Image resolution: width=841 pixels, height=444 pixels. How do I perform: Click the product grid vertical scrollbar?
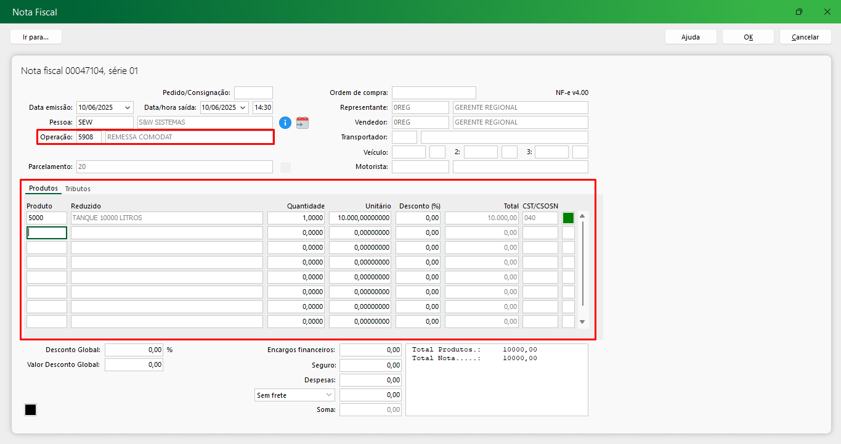coord(582,265)
